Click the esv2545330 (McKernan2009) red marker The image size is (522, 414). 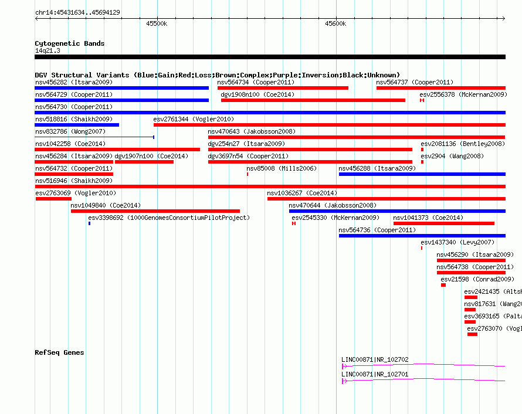click(x=294, y=223)
